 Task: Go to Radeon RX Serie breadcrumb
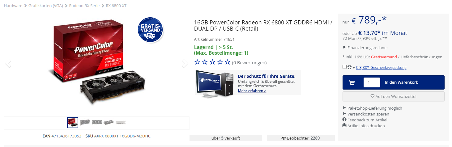click(84, 6)
